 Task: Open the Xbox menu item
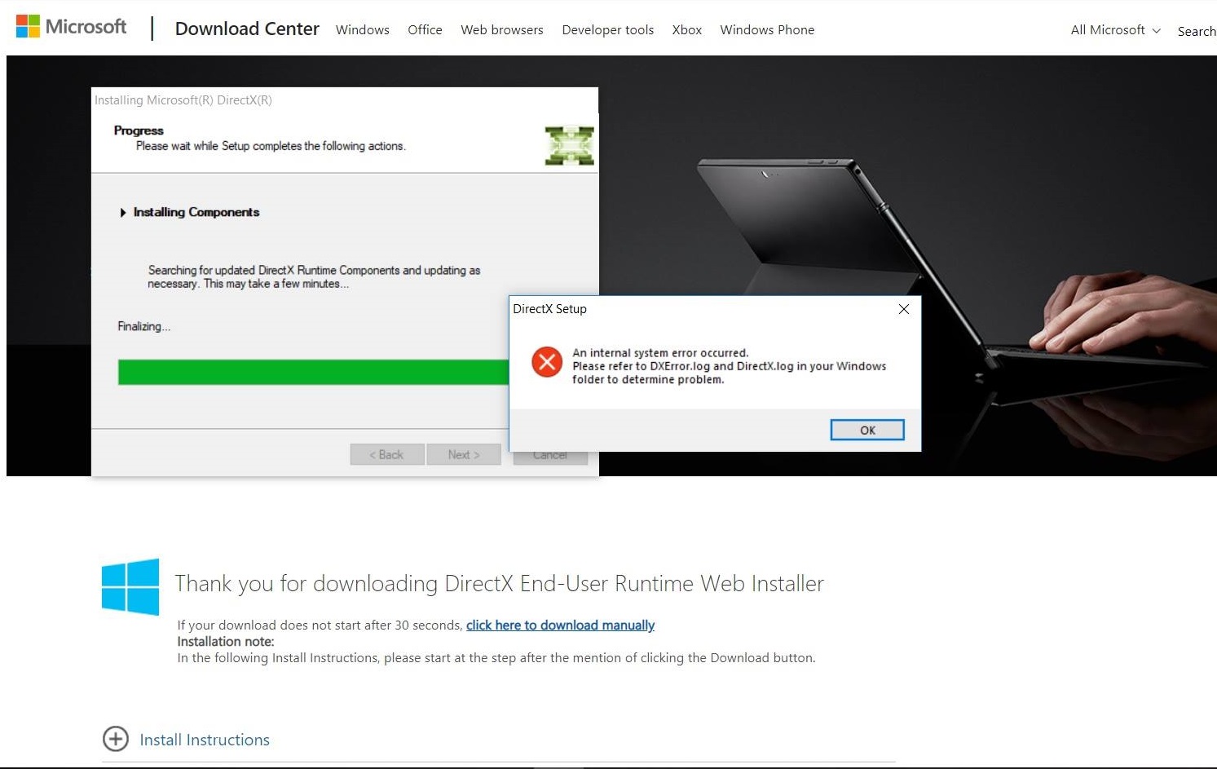687,29
